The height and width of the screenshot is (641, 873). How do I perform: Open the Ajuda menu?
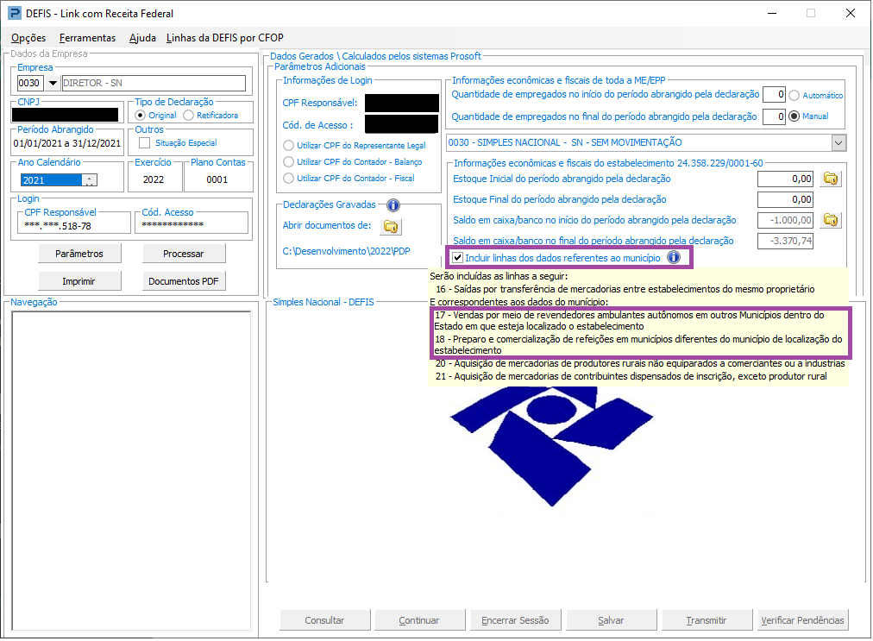(x=142, y=38)
